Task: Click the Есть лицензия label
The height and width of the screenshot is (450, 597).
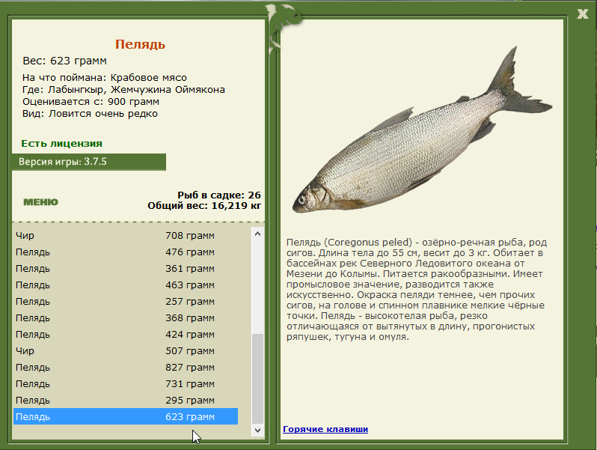Action: coord(61,144)
